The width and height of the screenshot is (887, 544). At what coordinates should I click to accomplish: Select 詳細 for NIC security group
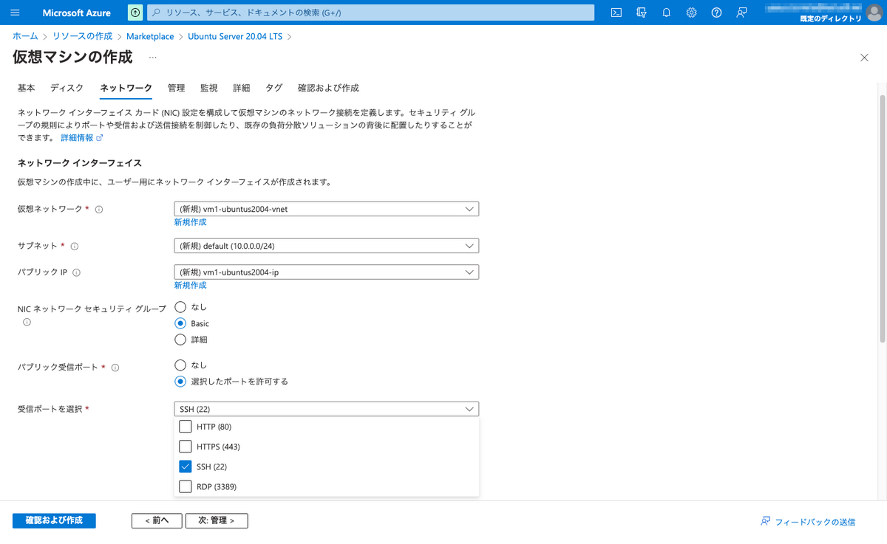click(180, 340)
